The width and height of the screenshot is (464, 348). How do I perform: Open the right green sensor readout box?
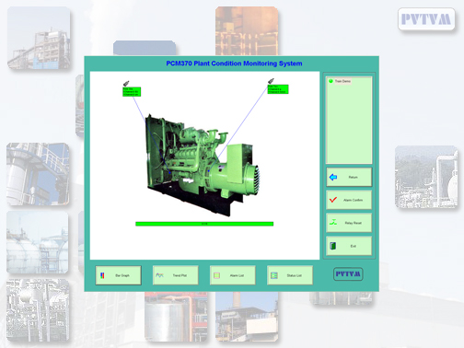[x=278, y=89]
